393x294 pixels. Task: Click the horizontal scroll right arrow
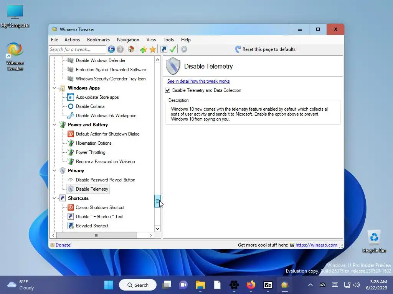pyautogui.click(x=151, y=235)
